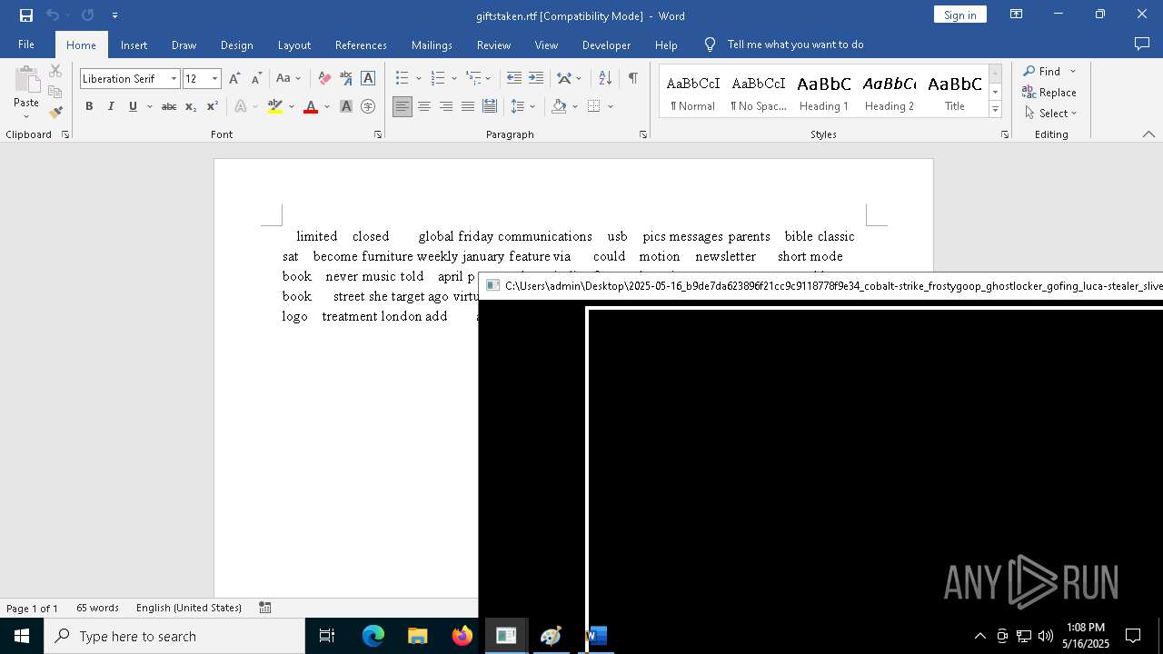This screenshot has width=1163, height=654.
Task: Apply red font color button
Action: [311, 106]
